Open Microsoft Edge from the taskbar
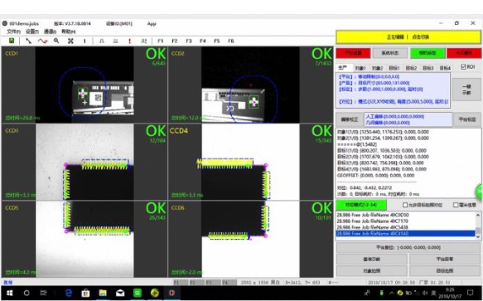 pos(69,293)
